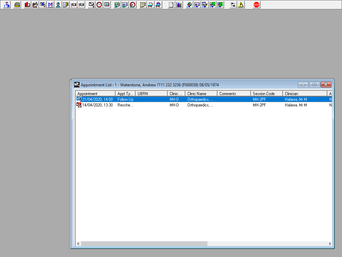Click MH-2PF in the 14/04/2020 row
Viewport: 342px width, 257px height.
(x=259, y=105)
